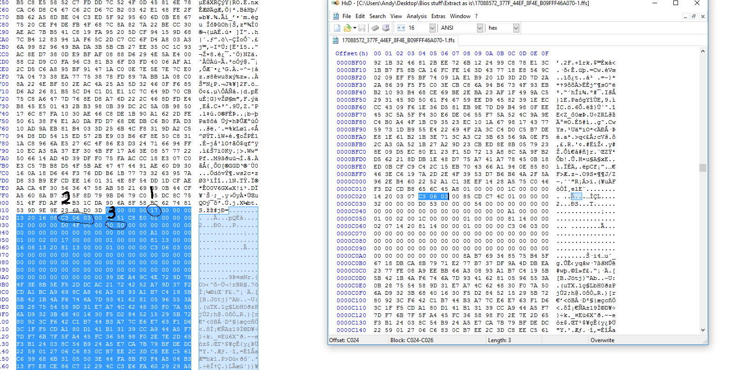Click the bytes-per-row width icon
732x370 pixels.
pyautogui.click(x=401, y=28)
